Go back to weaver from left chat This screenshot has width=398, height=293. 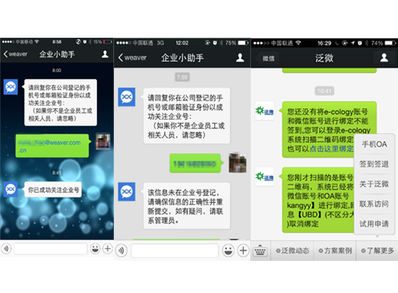(x=15, y=54)
